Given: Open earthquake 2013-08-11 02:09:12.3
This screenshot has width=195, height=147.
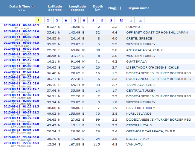Looking at the screenshot, I should click(21, 95).
